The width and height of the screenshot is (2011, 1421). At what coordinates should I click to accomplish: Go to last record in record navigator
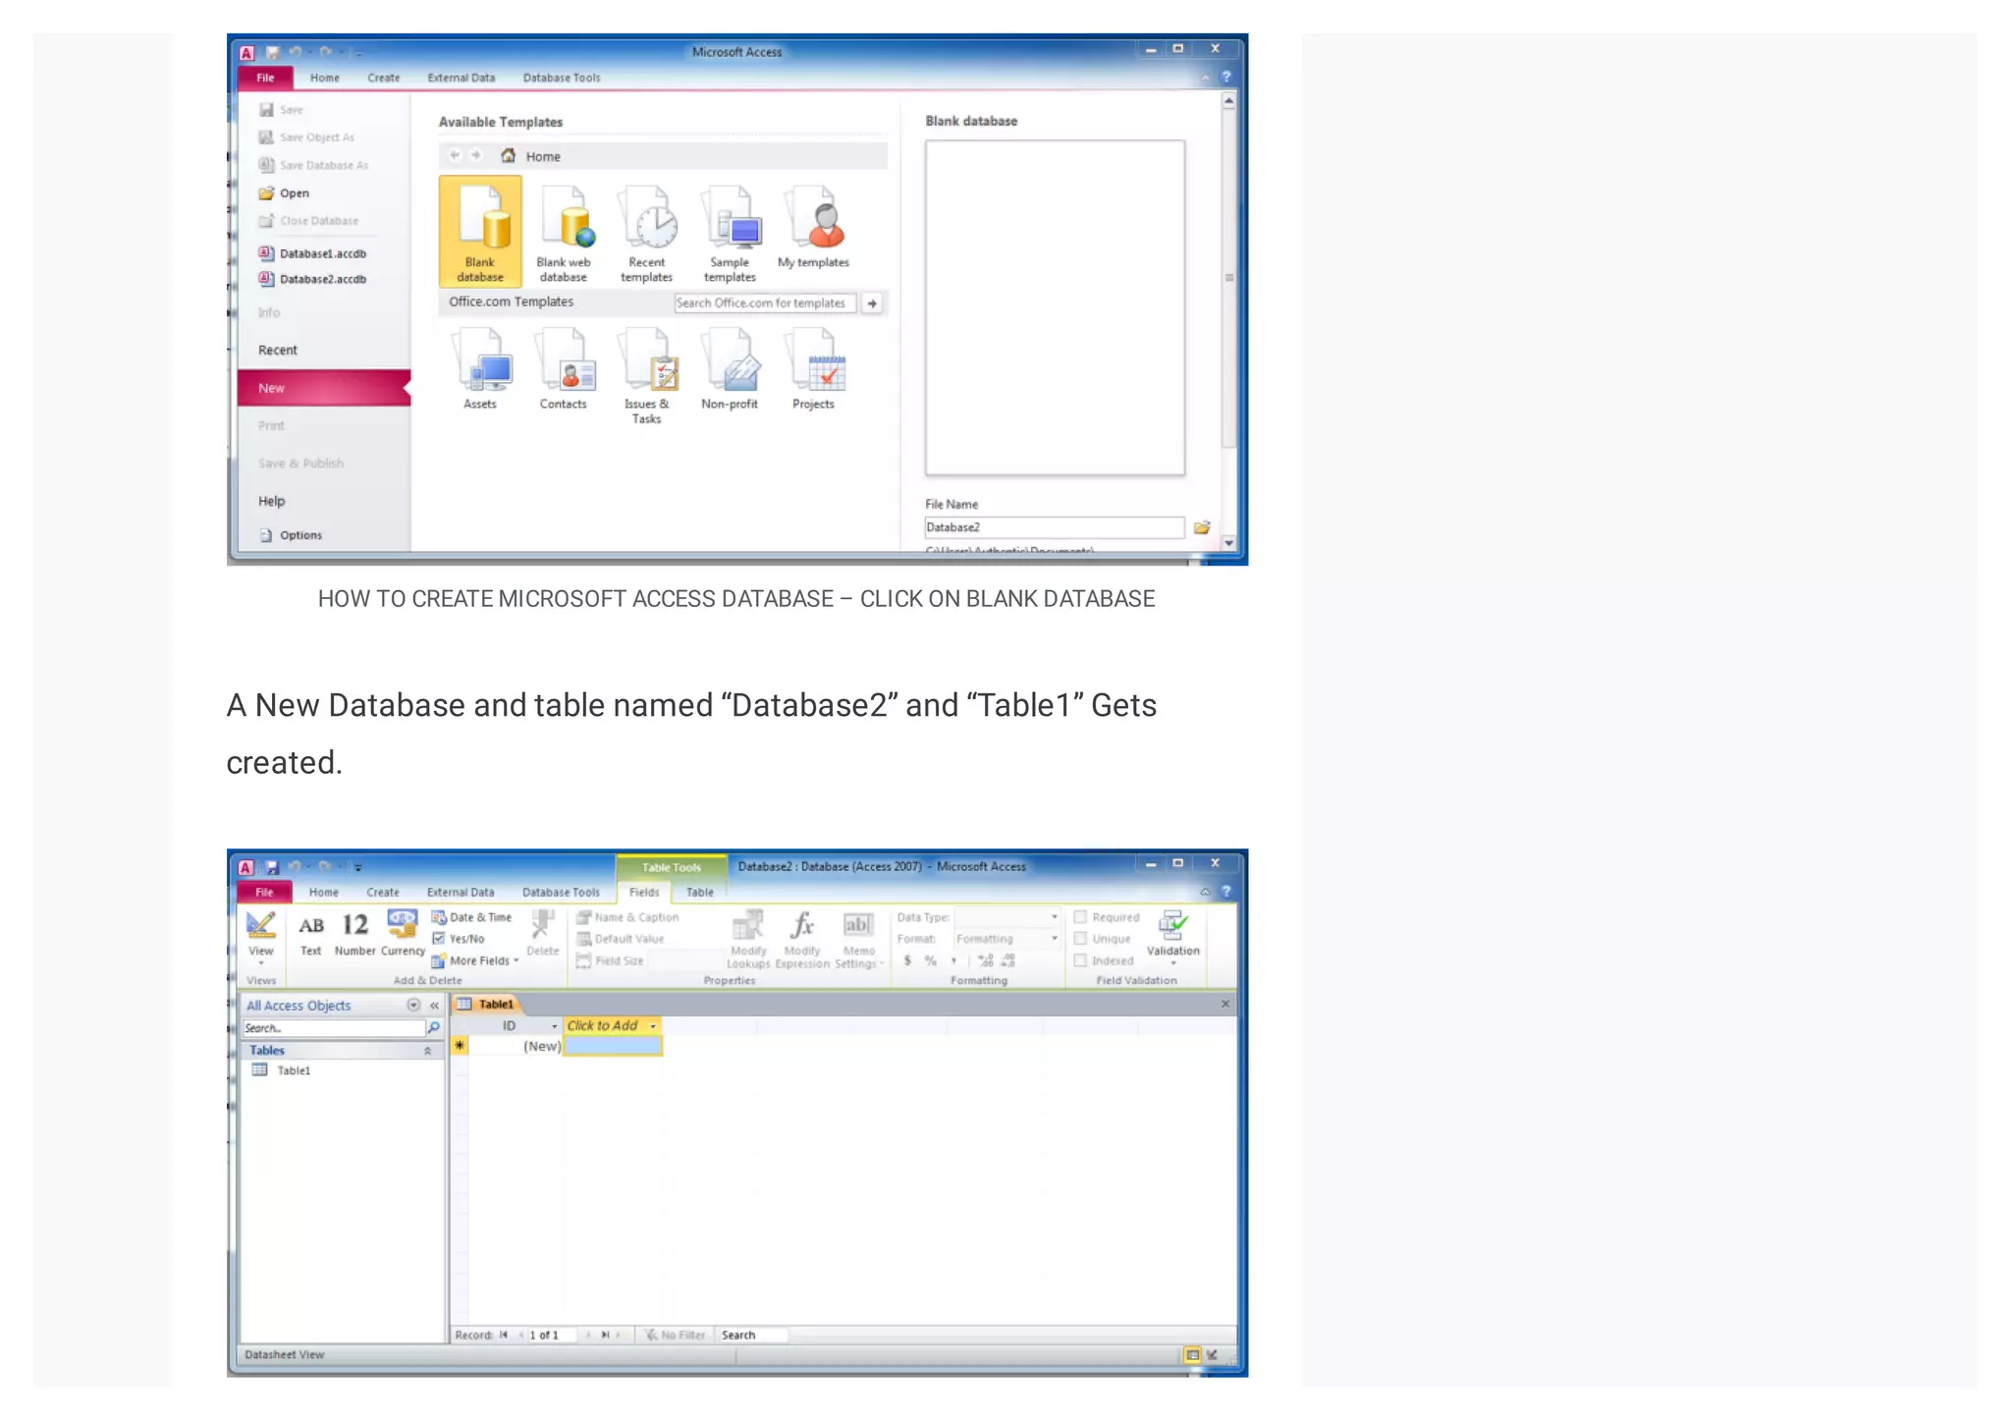point(605,1336)
